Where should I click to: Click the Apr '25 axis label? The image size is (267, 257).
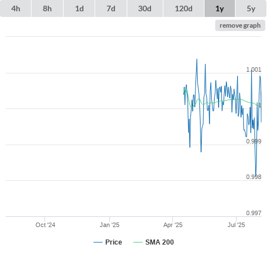click(x=173, y=225)
